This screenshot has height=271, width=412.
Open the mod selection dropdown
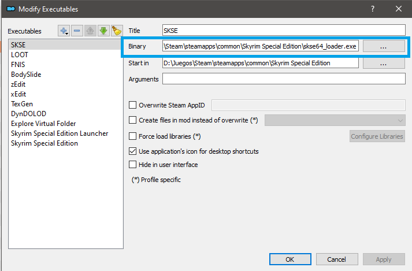(x=335, y=120)
